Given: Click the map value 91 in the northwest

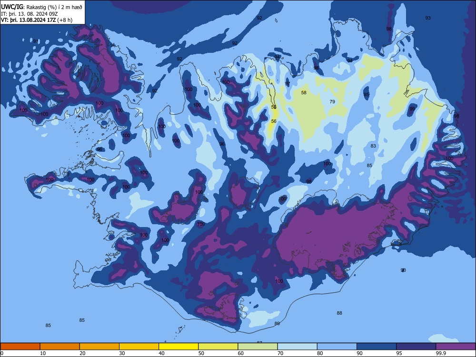Looking at the screenshot, I should point(36,41).
